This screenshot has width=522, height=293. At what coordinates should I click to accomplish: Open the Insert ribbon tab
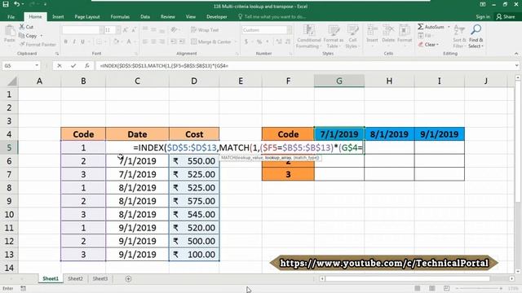tap(58, 16)
